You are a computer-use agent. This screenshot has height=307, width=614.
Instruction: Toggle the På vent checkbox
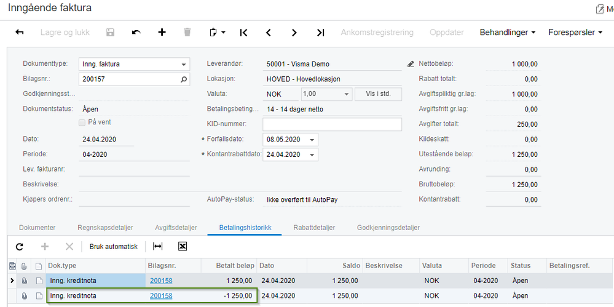tap(82, 122)
